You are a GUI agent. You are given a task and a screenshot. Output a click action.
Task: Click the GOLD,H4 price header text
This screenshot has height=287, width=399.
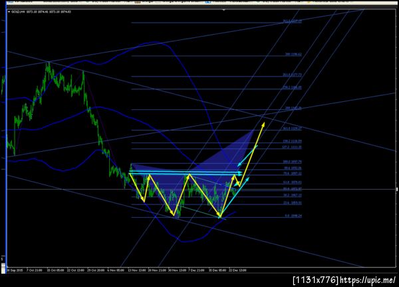point(41,12)
